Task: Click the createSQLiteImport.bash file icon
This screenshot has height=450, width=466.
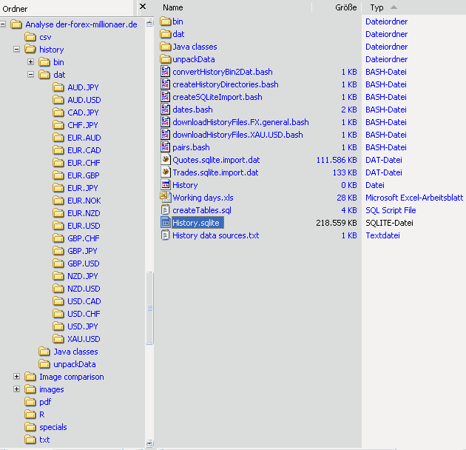Action: 165,97
